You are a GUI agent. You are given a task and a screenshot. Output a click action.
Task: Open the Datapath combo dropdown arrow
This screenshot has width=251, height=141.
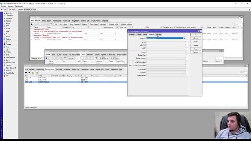tap(184, 38)
